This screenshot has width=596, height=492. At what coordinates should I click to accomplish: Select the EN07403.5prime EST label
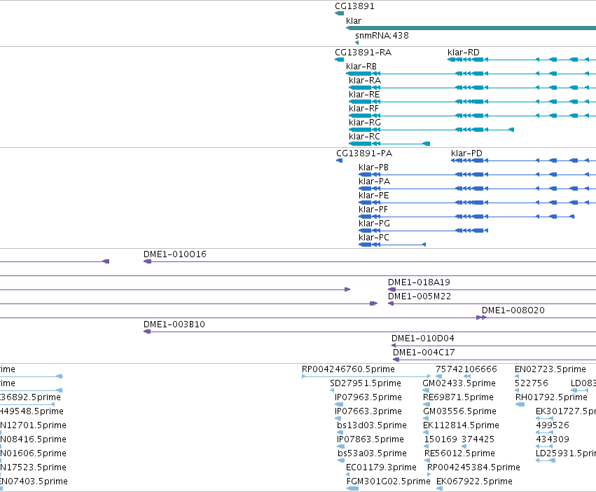(34, 481)
